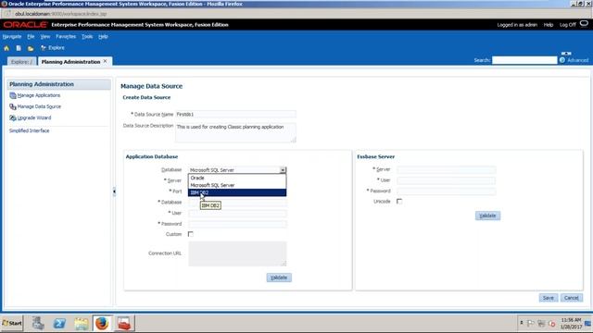Open the Server Manager taskbar icon

pyautogui.click(x=38, y=324)
